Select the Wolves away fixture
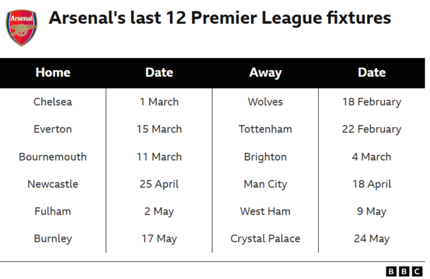430x279 pixels. tap(265, 102)
